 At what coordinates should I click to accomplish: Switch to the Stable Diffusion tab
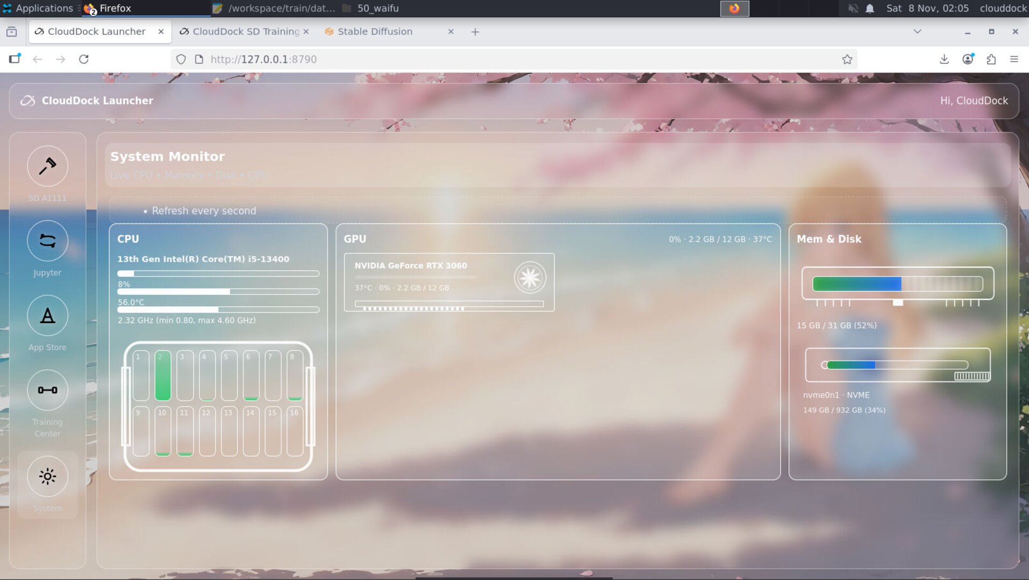click(x=374, y=31)
